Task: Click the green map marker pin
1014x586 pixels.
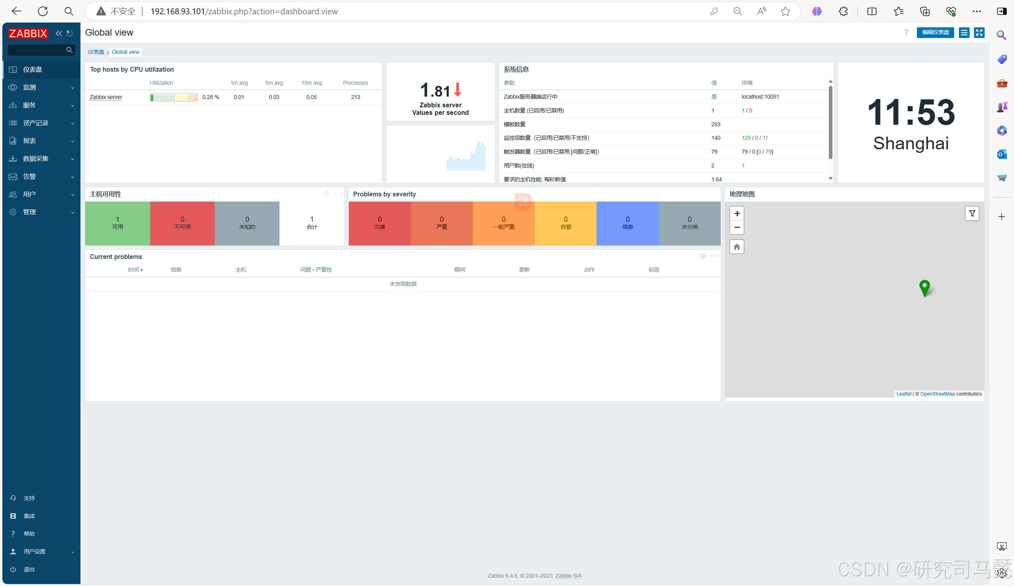Action: pos(925,288)
